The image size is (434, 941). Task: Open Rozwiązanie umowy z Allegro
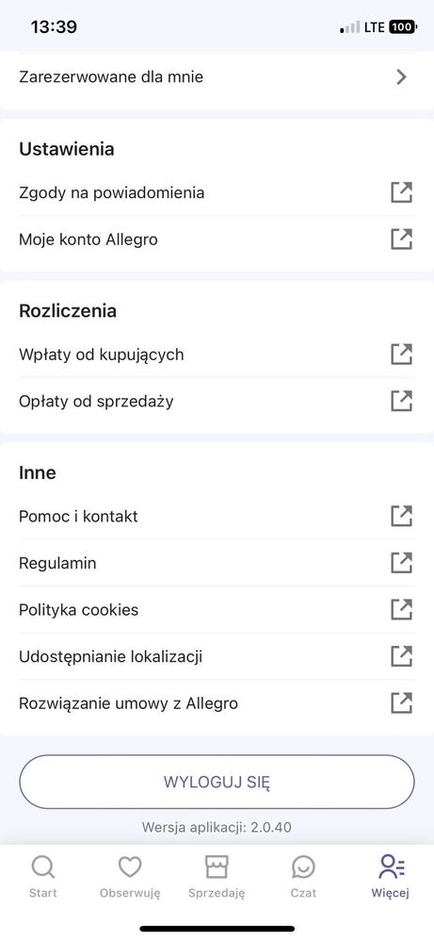pyautogui.click(x=217, y=702)
